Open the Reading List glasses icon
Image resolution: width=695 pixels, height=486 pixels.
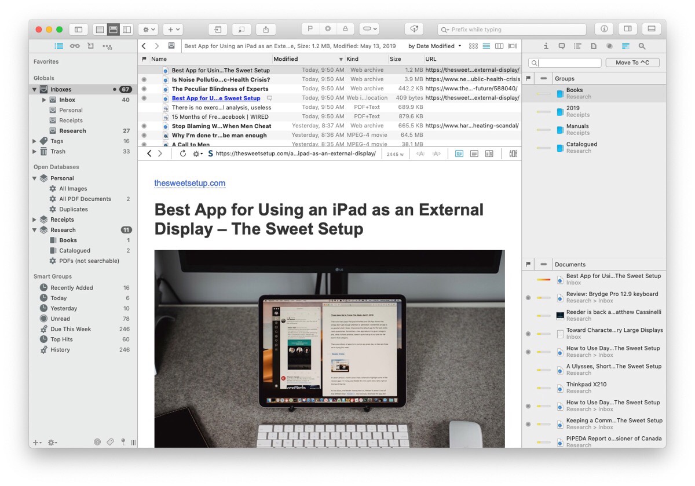pyautogui.click(x=75, y=46)
